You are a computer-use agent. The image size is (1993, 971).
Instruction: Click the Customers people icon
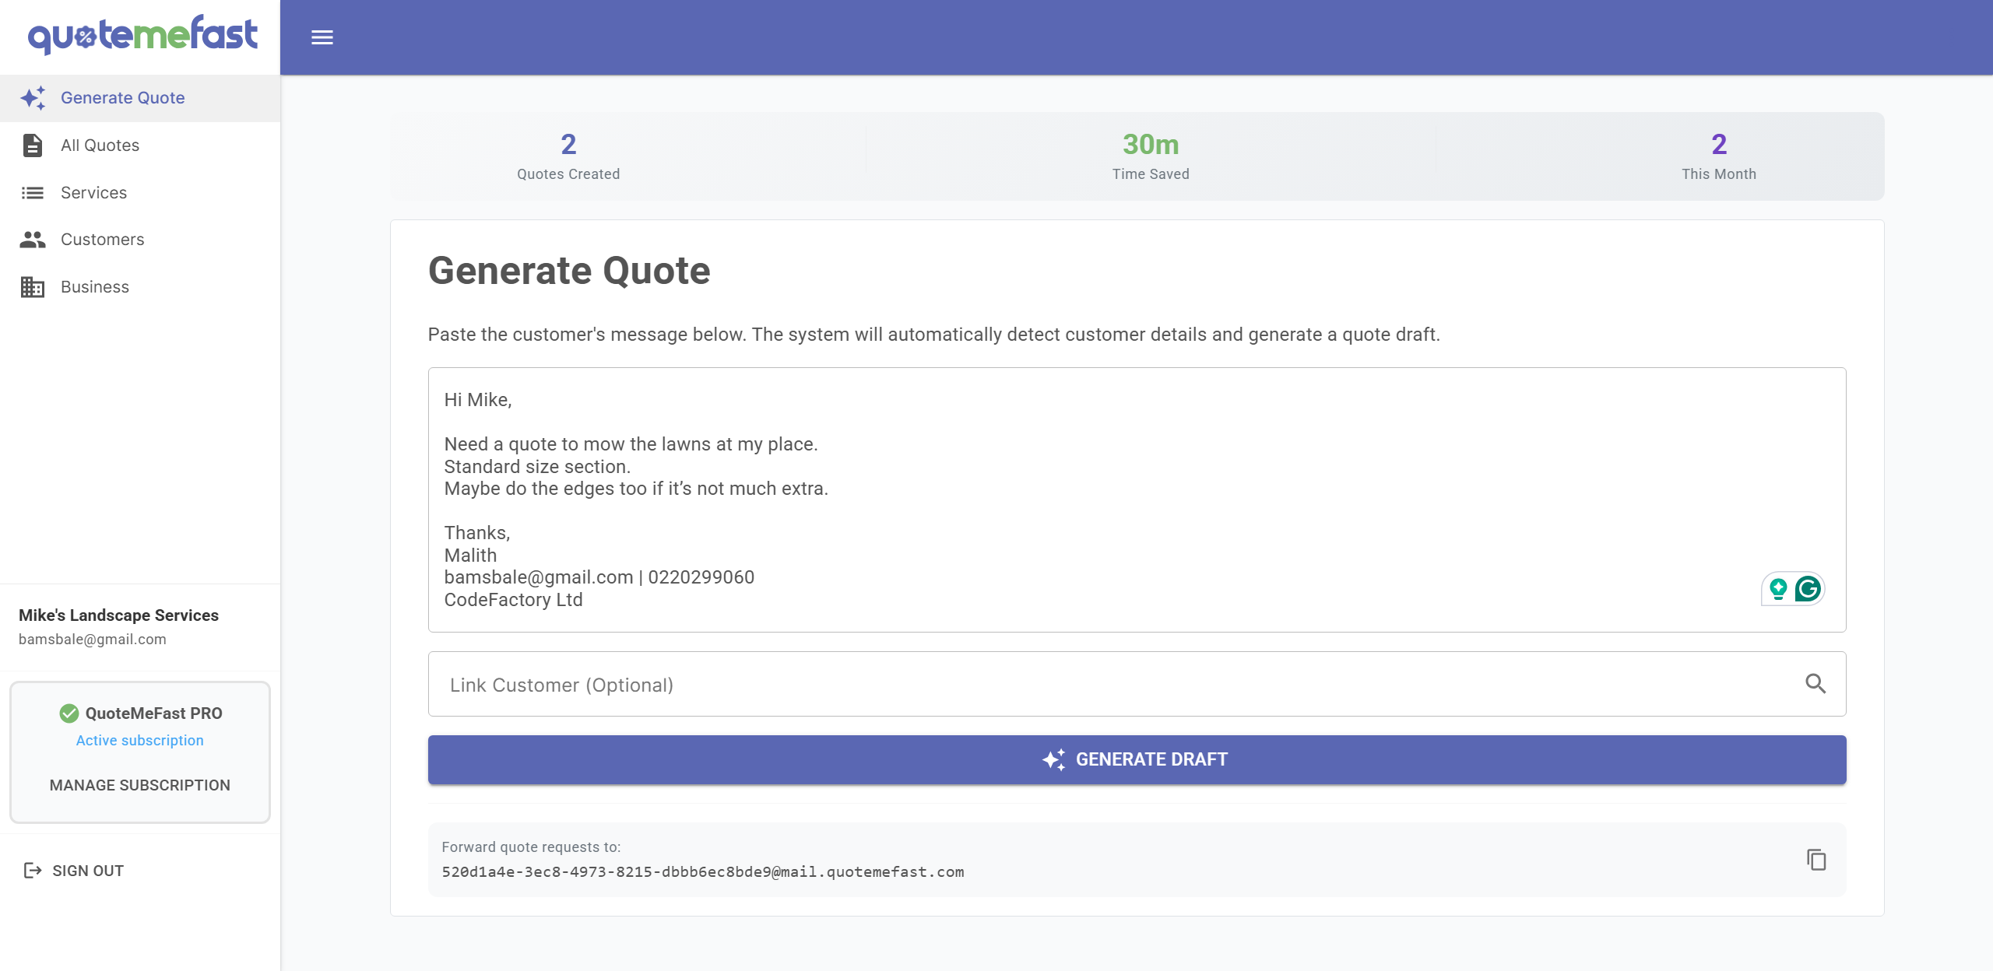pos(33,240)
